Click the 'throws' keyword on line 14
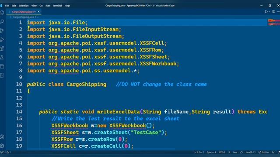 pyautogui.click(x=246, y=112)
